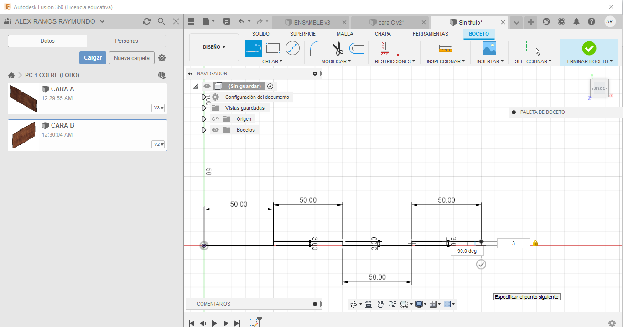623x327 pixels.
Task: Expand the Bocetos node
Action: [204, 130]
